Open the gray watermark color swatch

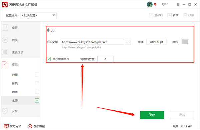pyautogui.click(x=185, y=42)
